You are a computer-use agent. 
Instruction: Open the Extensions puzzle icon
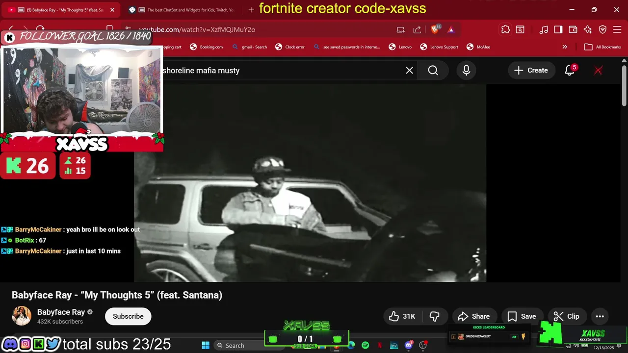[x=505, y=29]
